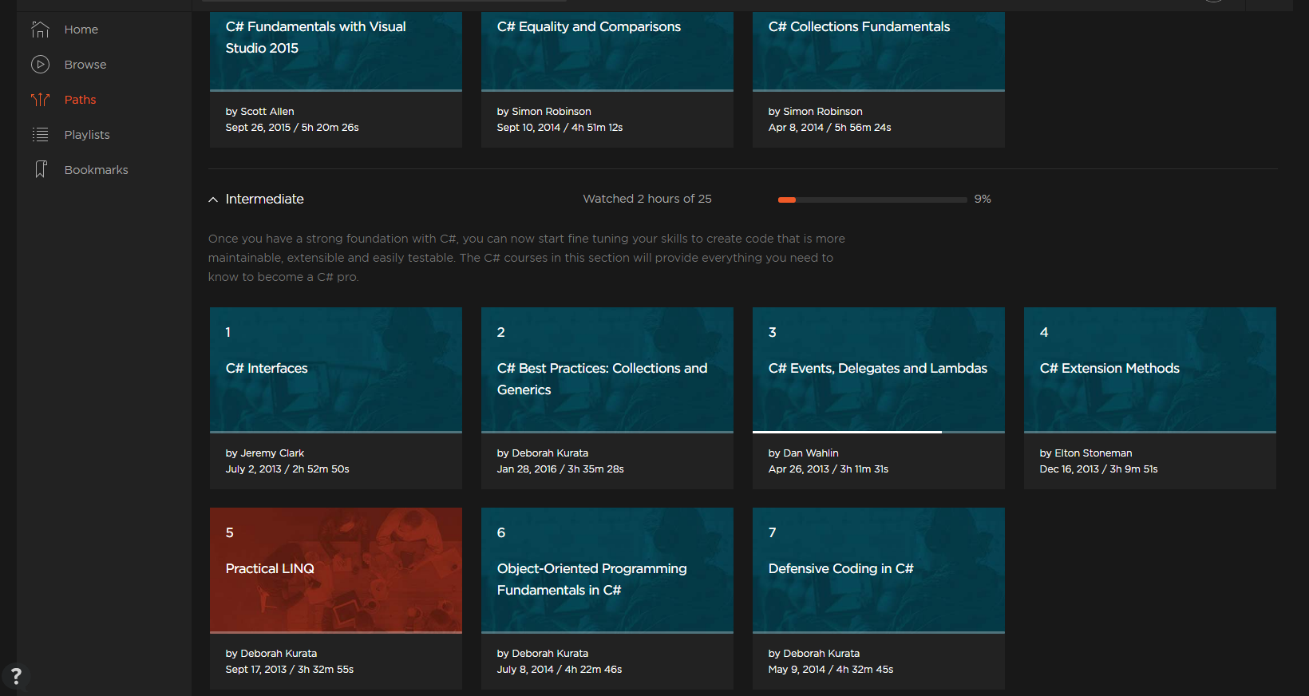Collapse the Intermediate section chevron

tap(213, 200)
